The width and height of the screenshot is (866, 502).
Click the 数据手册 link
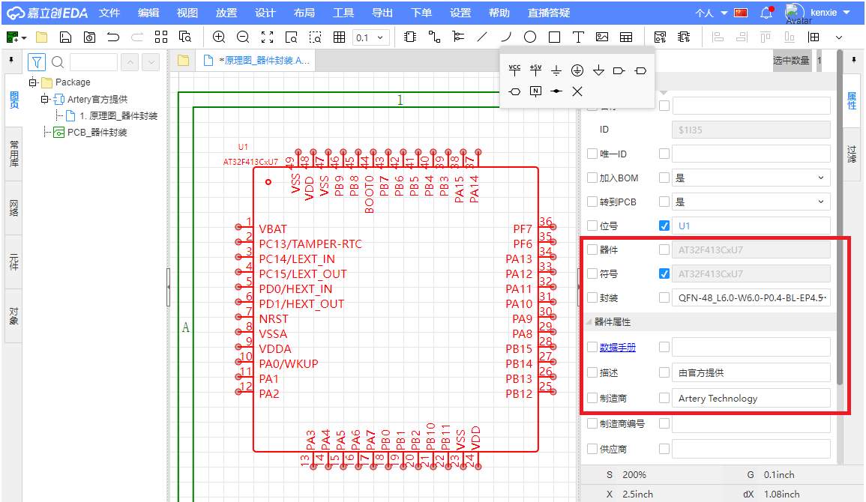617,347
